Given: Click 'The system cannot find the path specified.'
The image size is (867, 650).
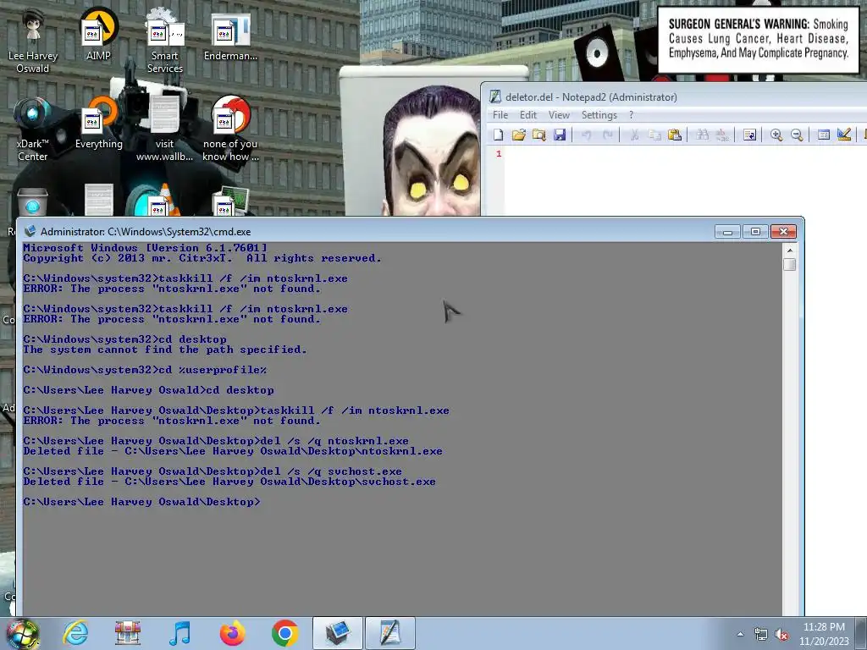Looking at the screenshot, I should point(165,350).
